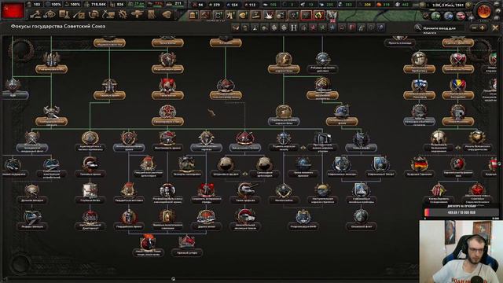Click the glowing orange globe button
503x283 pixels.
tap(484, 12)
